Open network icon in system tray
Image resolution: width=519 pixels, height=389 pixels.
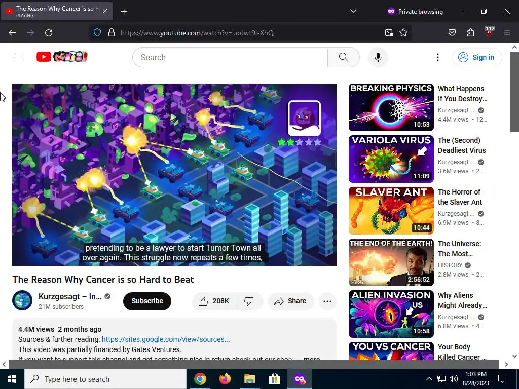(x=441, y=379)
